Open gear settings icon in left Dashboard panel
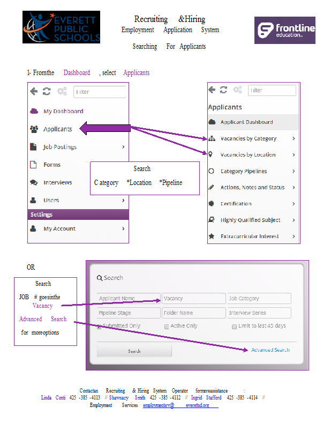 point(62,91)
